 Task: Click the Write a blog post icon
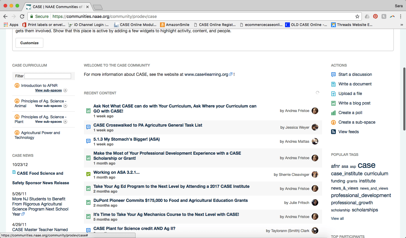tap(333, 103)
